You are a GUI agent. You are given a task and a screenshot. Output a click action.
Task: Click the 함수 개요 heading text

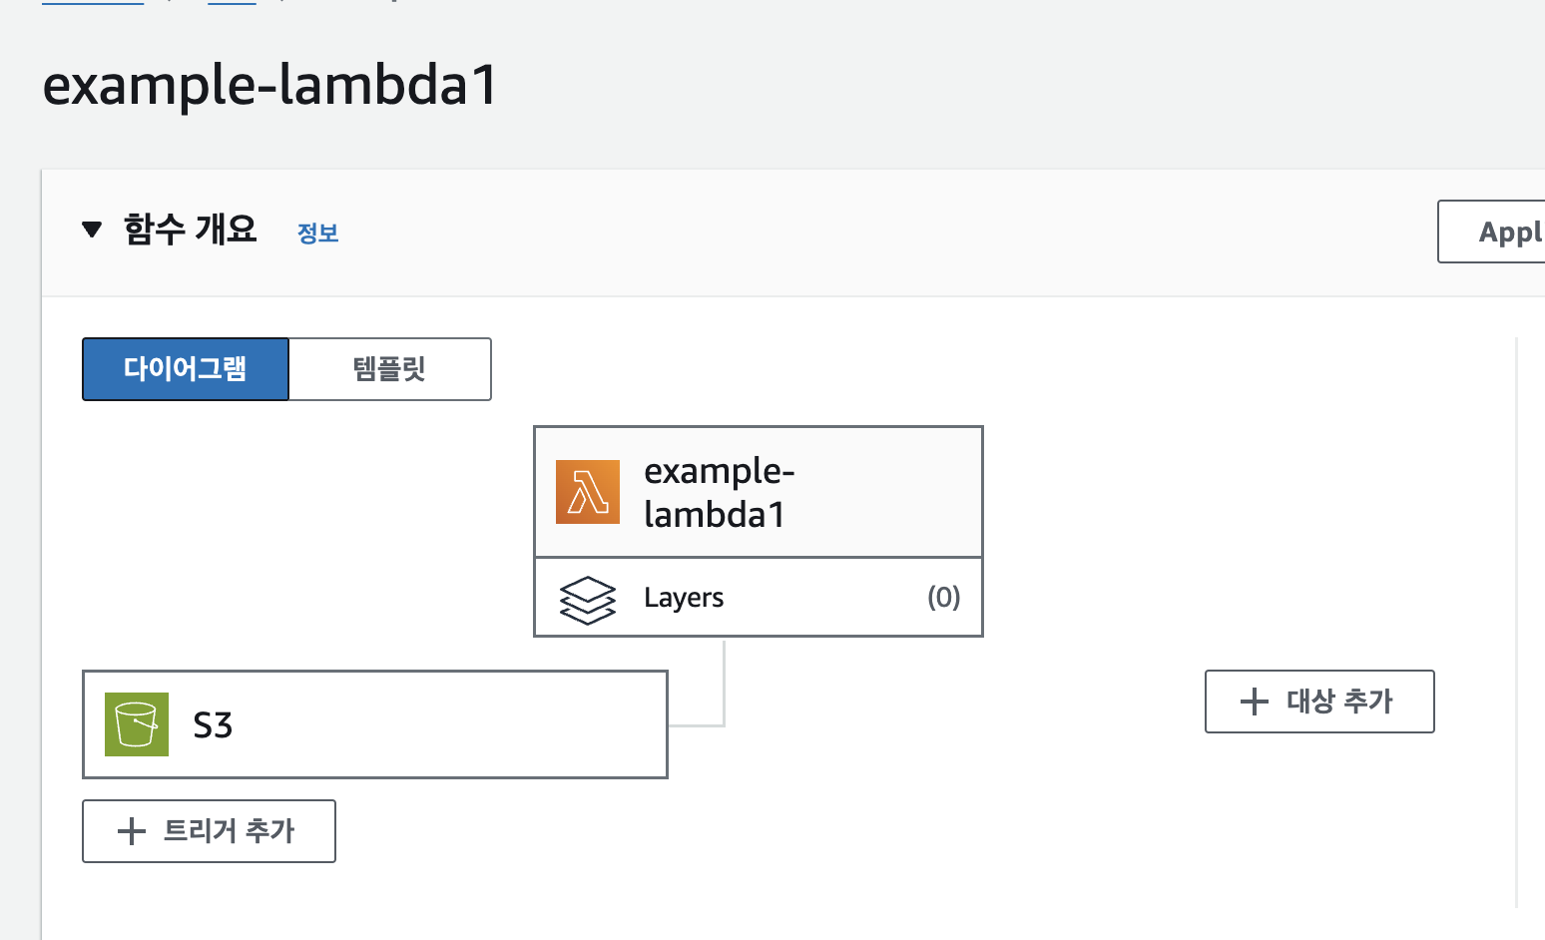tap(190, 230)
